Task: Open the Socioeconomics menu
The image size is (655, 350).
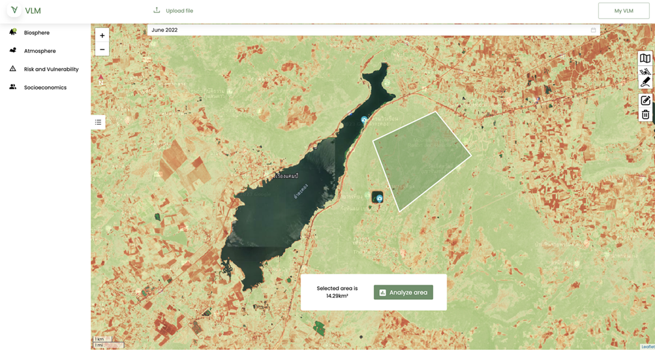Action: click(45, 87)
